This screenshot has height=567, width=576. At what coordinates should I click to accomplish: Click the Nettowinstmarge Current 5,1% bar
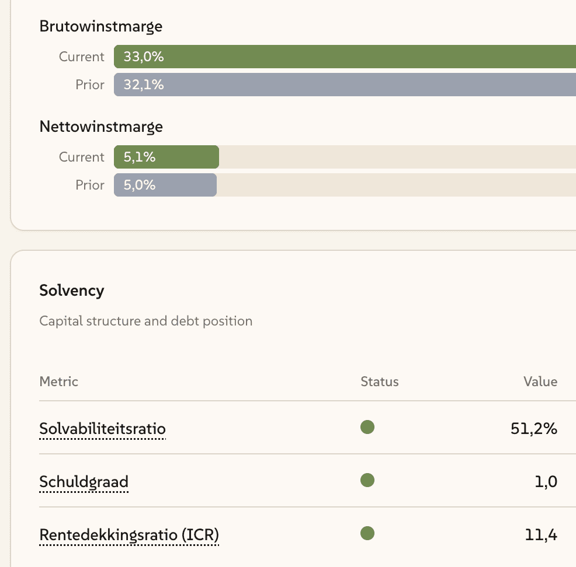[166, 157]
